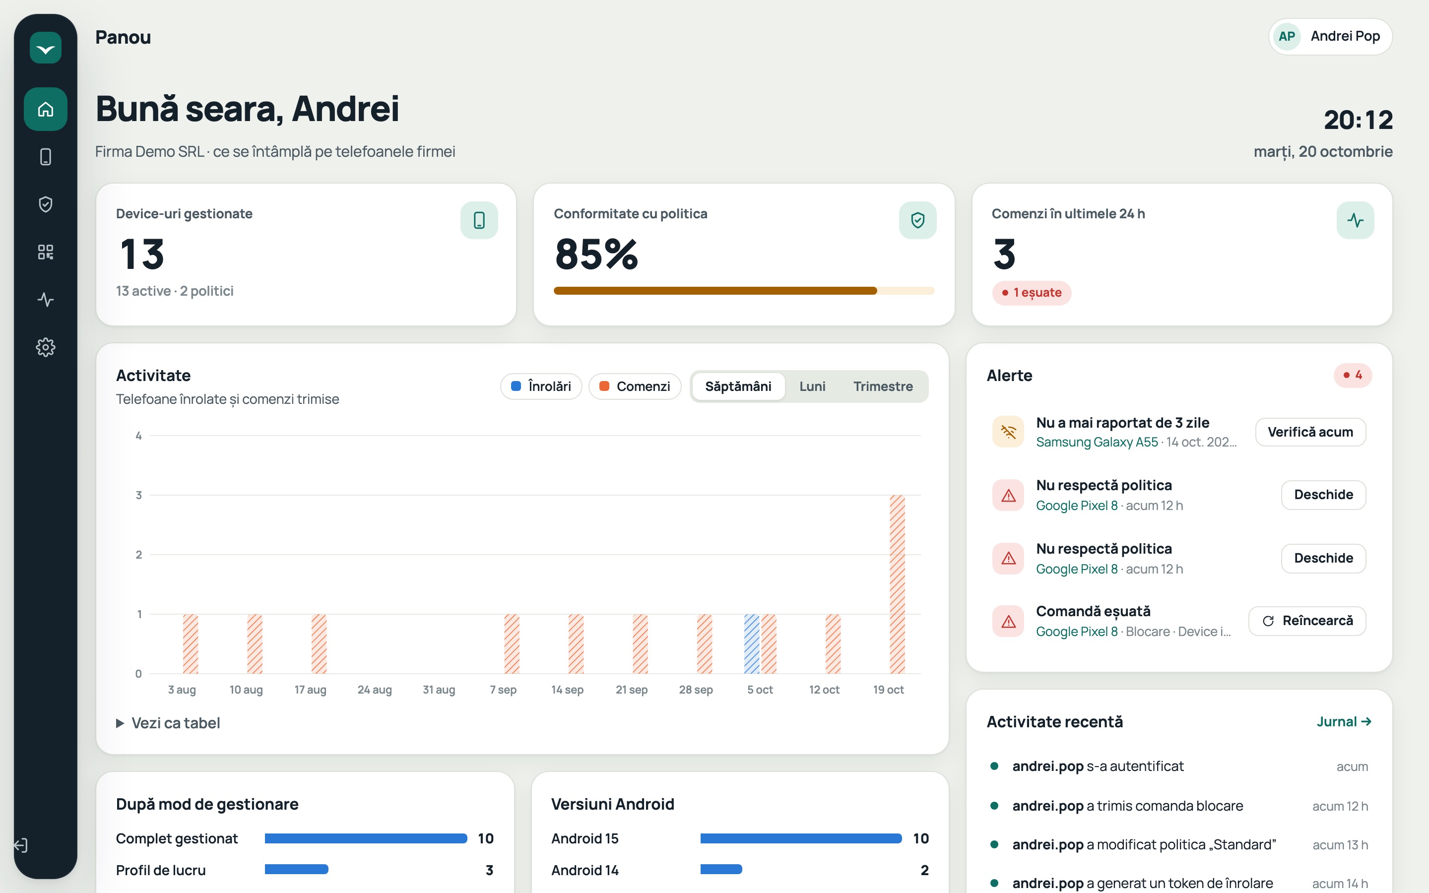Screen dimensions: 1429x893
Task: Click the warning icon on Comandă eșuată alert
Action: pyautogui.click(x=1008, y=621)
